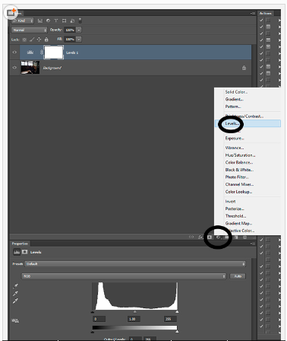Choose Levels... from the adjustment menu
Screen dimensions: 287x341
point(248,123)
